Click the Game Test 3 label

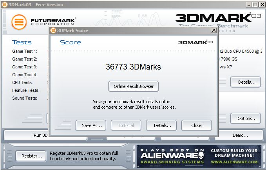25,67
